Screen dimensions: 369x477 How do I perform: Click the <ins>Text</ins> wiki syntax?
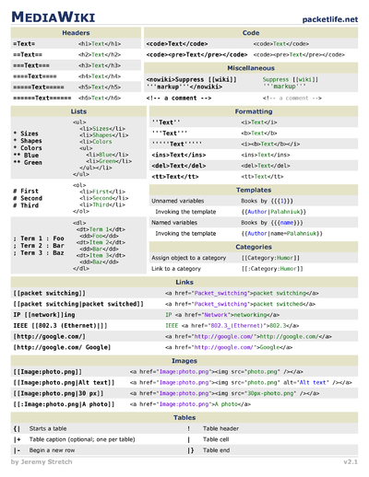tap(179, 155)
